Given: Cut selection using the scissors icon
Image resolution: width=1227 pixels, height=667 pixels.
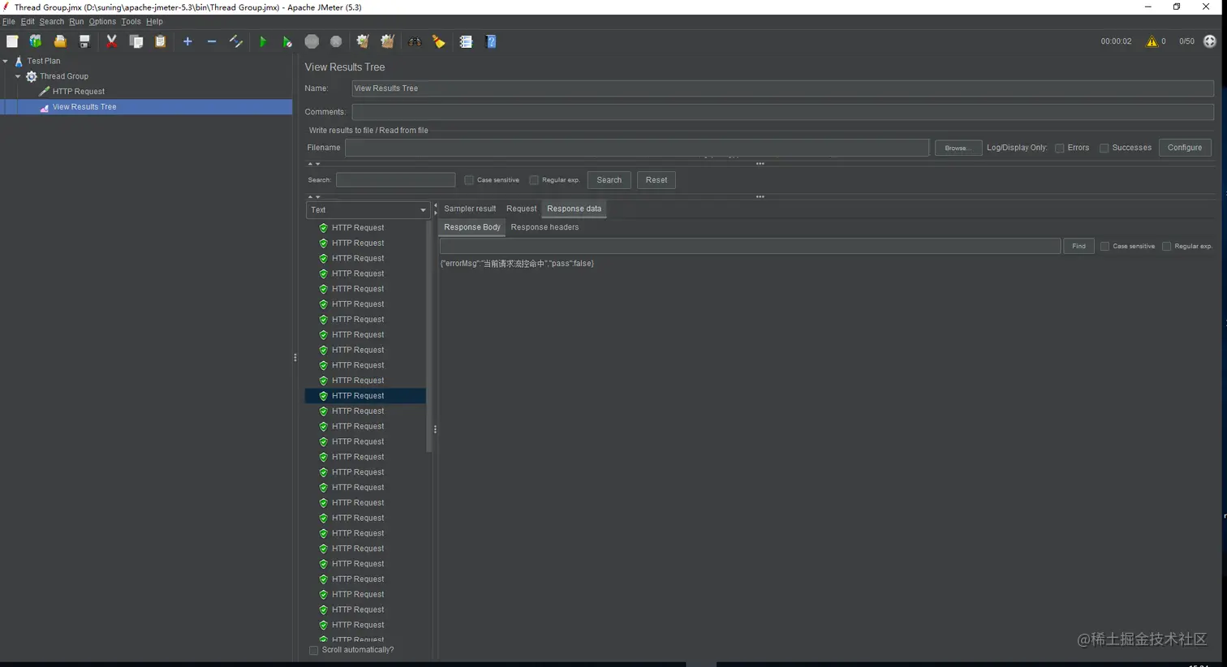Looking at the screenshot, I should click(112, 41).
